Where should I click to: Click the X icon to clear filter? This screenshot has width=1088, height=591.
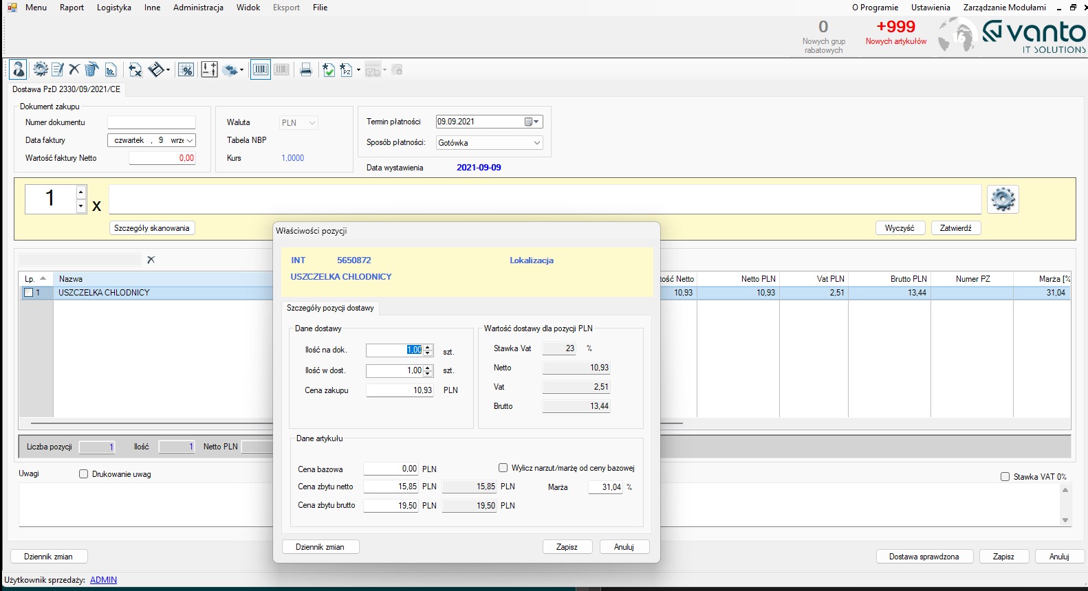coord(151,260)
